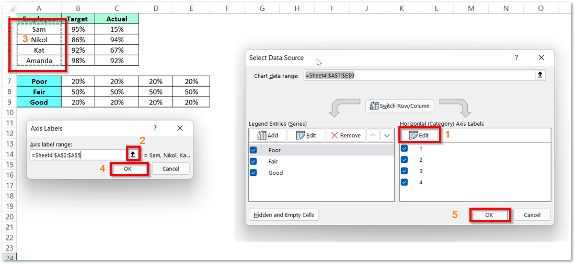Click the Axis label range input field
The image size is (575, 264).
(77, 155)
